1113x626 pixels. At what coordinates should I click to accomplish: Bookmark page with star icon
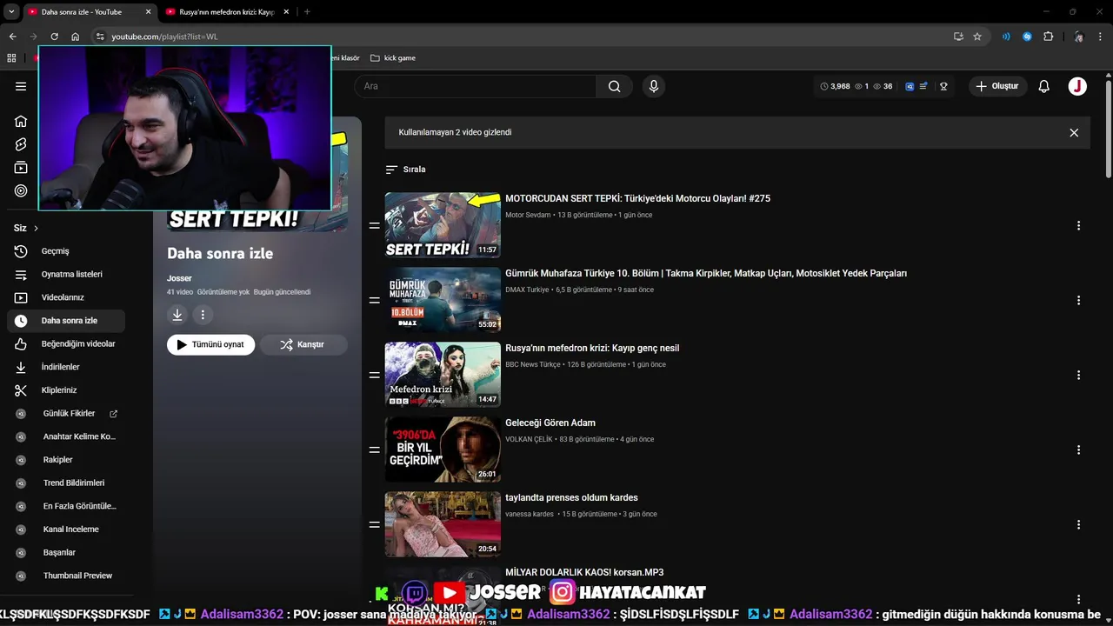pyautogui.click(x=977, y=37)
